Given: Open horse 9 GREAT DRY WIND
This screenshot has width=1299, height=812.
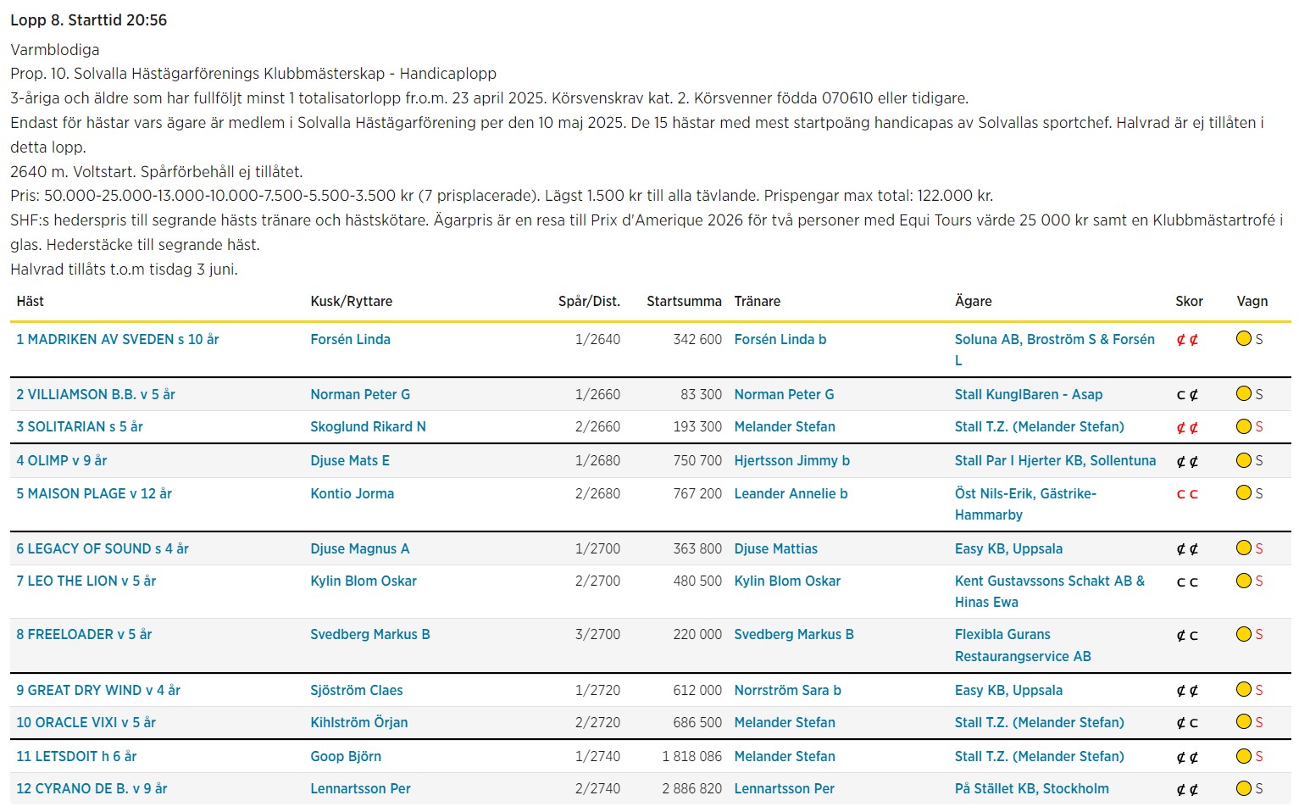Looking at the screenshot, I should click(x=98, y=690).
